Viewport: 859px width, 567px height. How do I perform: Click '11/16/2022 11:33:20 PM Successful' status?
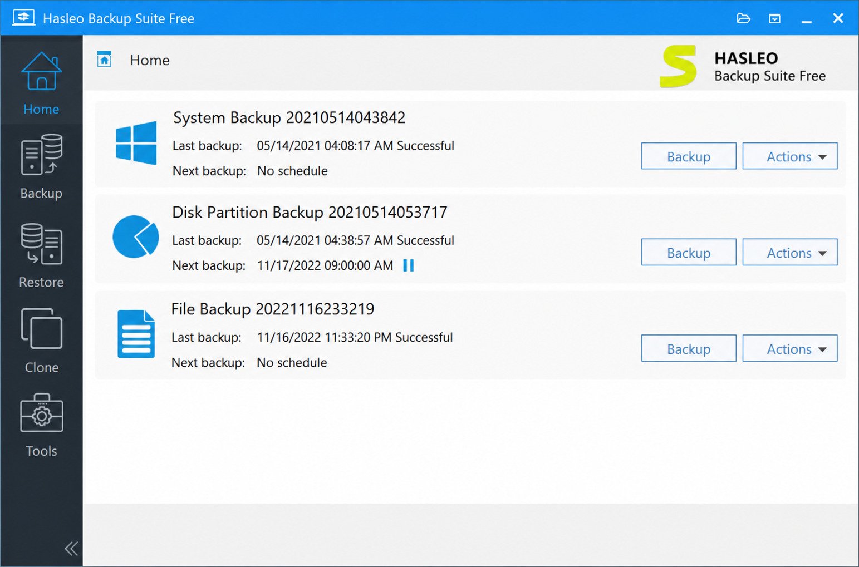[x=355, y=337]
